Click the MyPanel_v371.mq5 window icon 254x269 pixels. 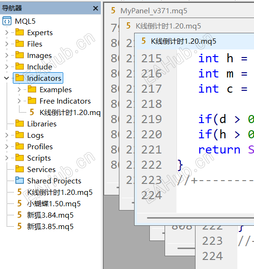click(113, 10)
